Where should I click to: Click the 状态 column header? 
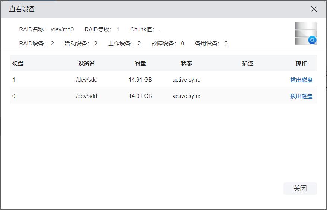pos(186,63)
